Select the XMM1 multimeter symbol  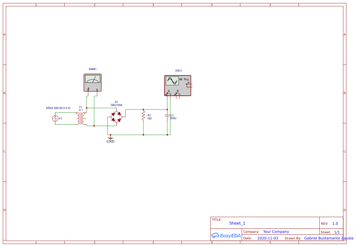tap(92, 83)
